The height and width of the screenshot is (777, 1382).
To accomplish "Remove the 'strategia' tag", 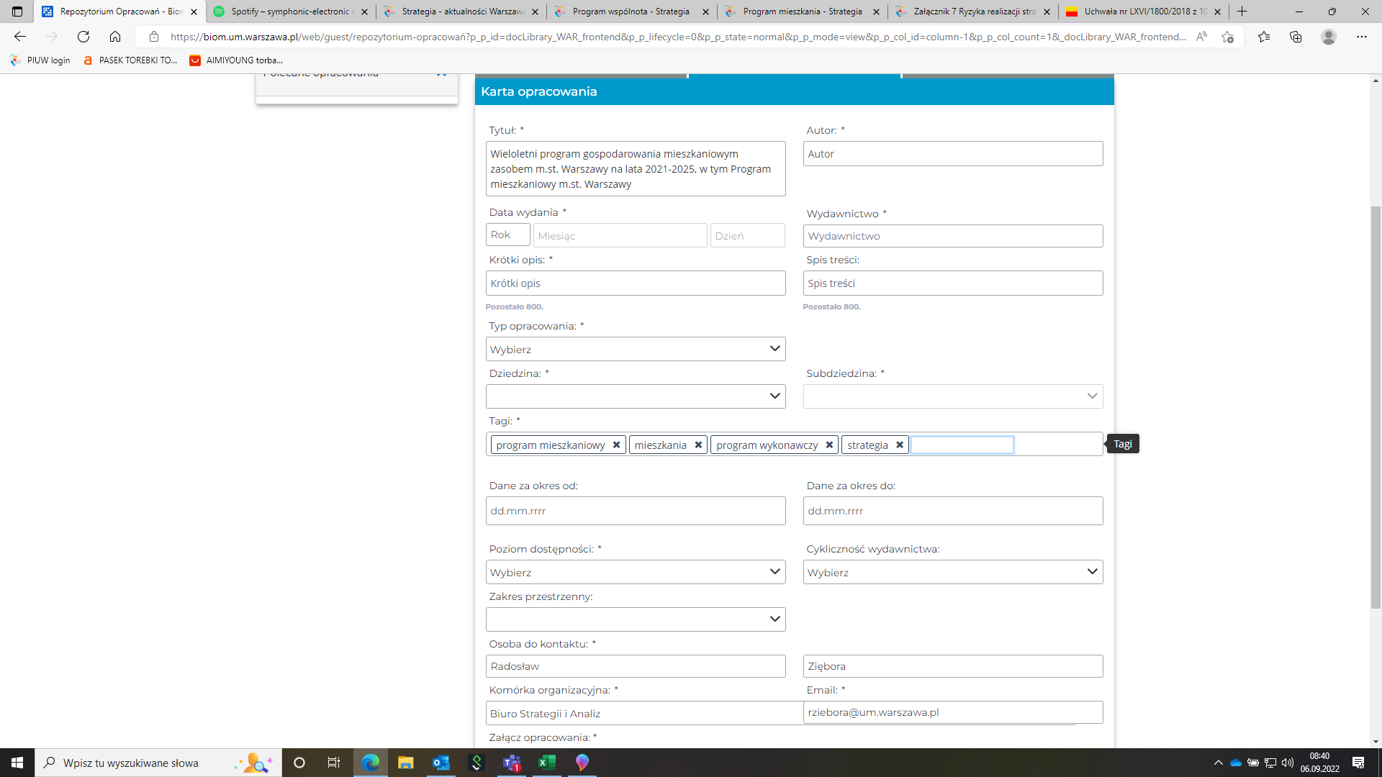I will 900,445.
